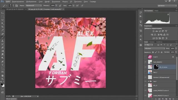This screenshot has height=100, width=178.
Task: Open the brush flow (Наж.) slider arrow
Action: click(73, 6)
